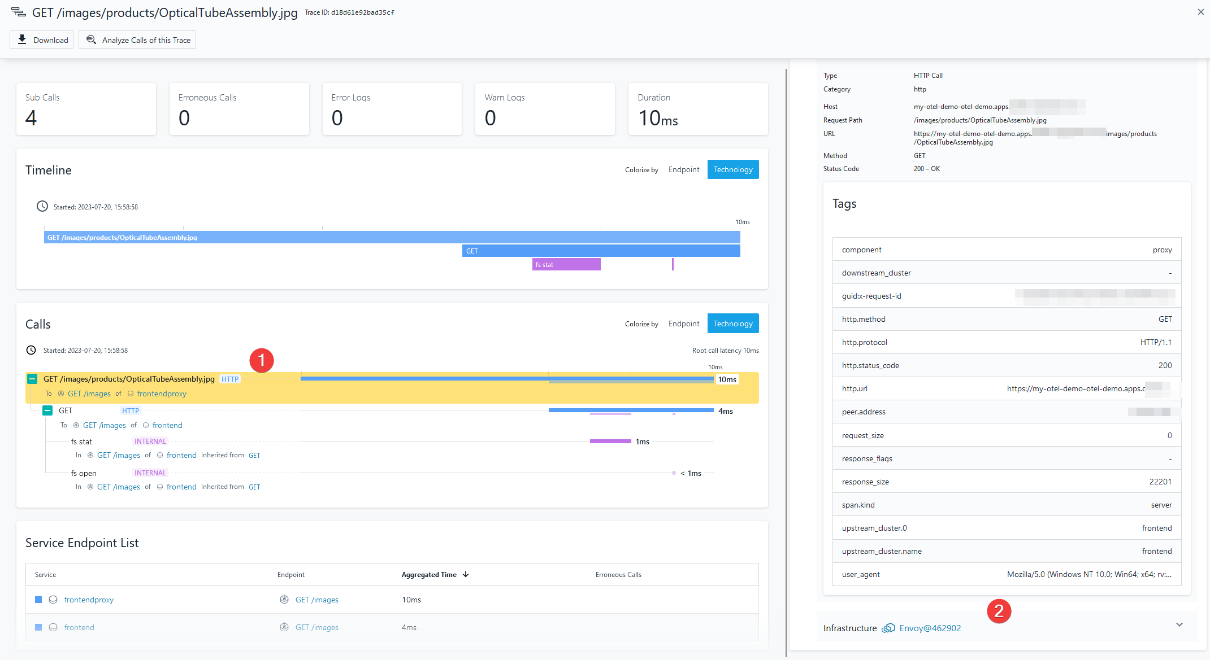Click the upstream_cluster.name tag row
The image size is (1210, 660).
click(1007, 551)
